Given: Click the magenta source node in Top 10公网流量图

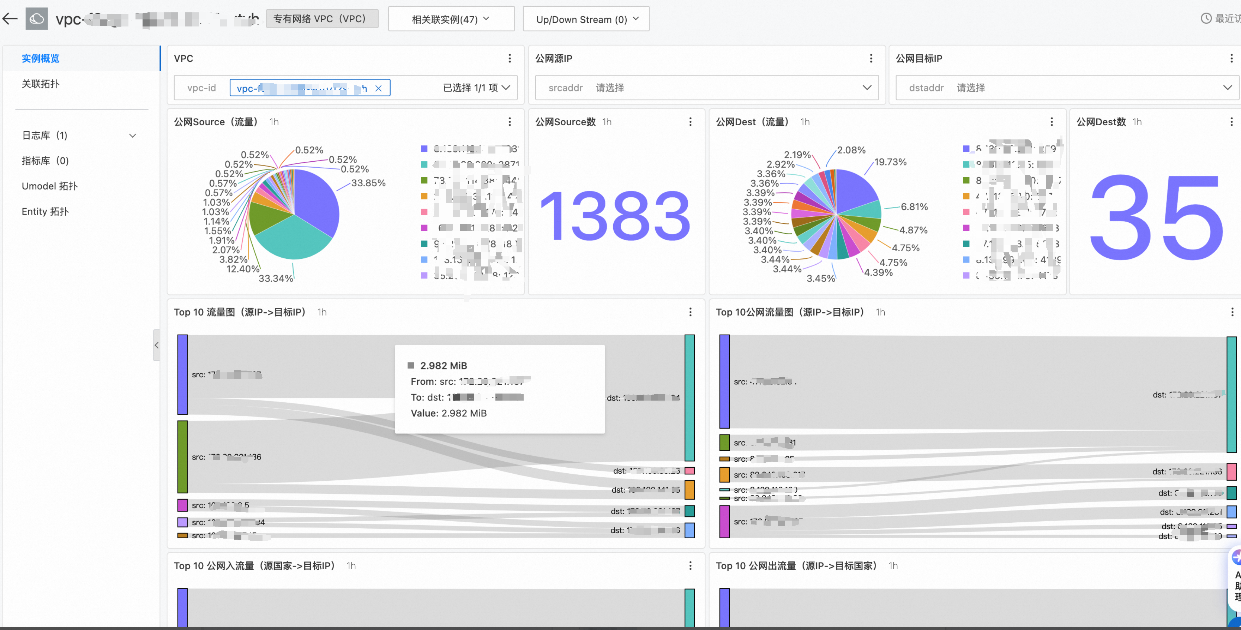Looking at the screenshot, I should click(724, 522).
